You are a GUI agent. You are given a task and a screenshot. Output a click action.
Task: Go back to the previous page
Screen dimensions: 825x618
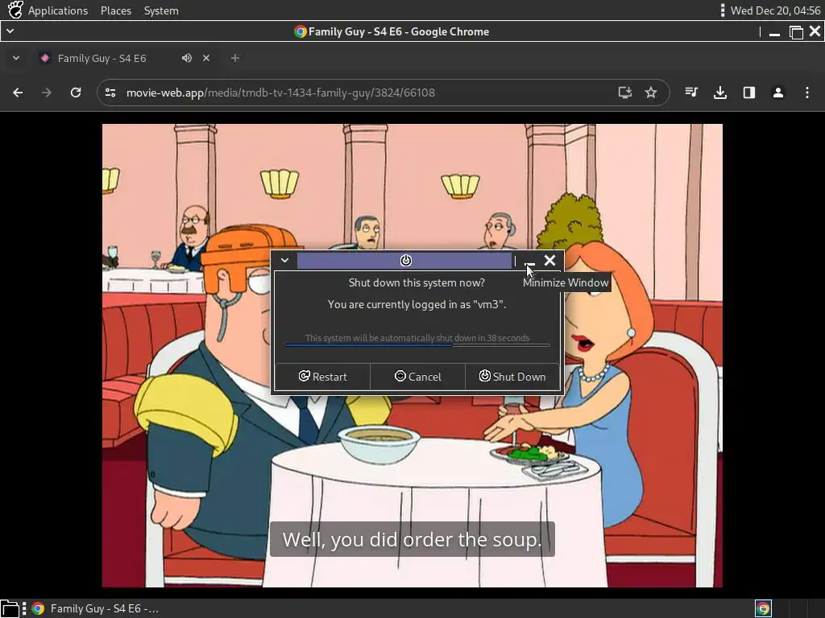[18, 93]
